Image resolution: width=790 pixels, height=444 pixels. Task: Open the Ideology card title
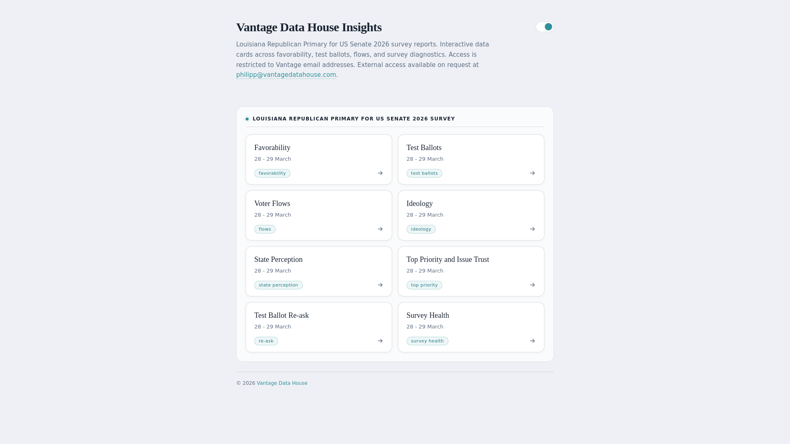pos(419,203)
